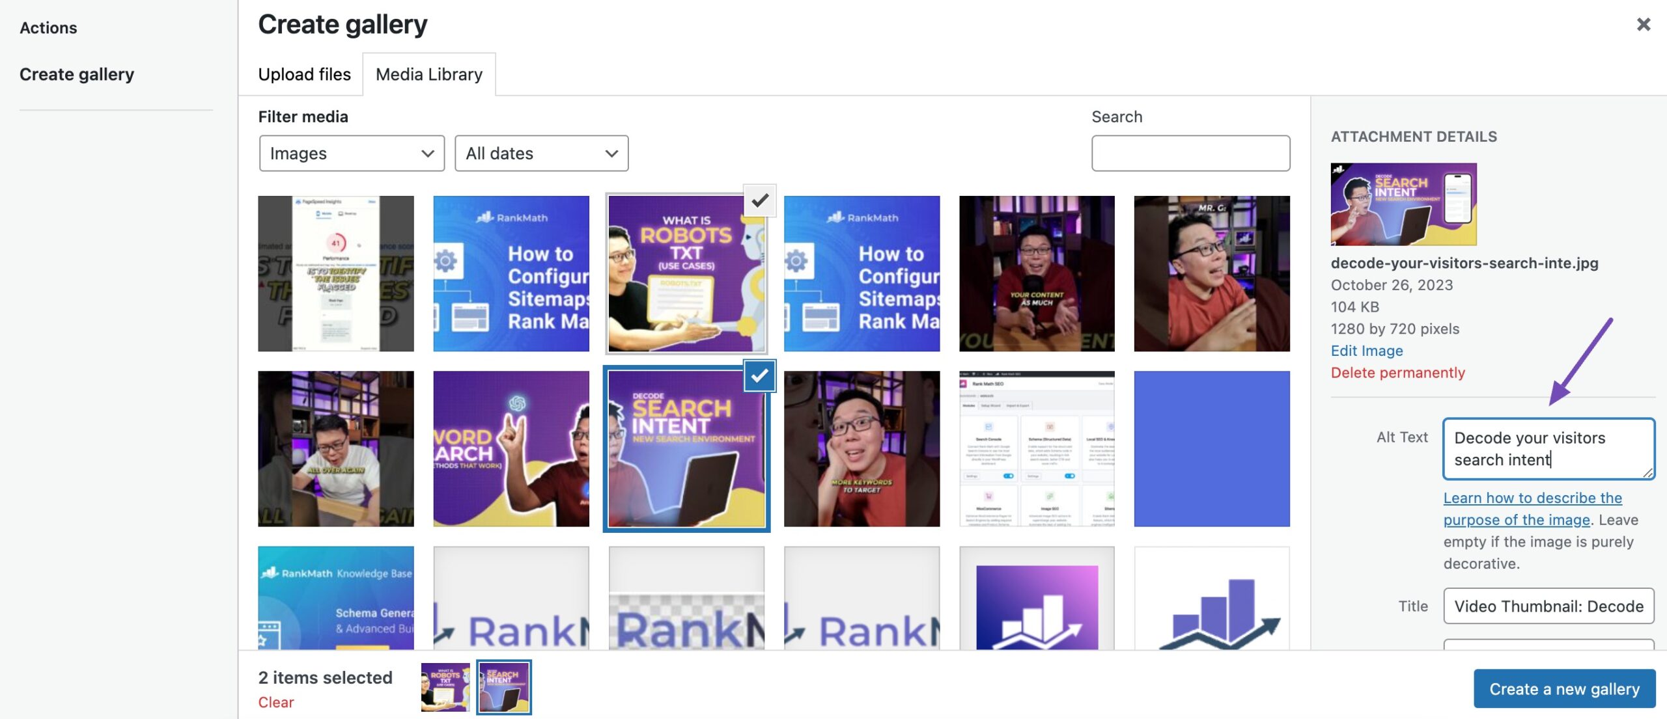Viewport: 1667px width, 719px height.
Task: Click the Edit Image link
Action: [x=1367, y=351]
